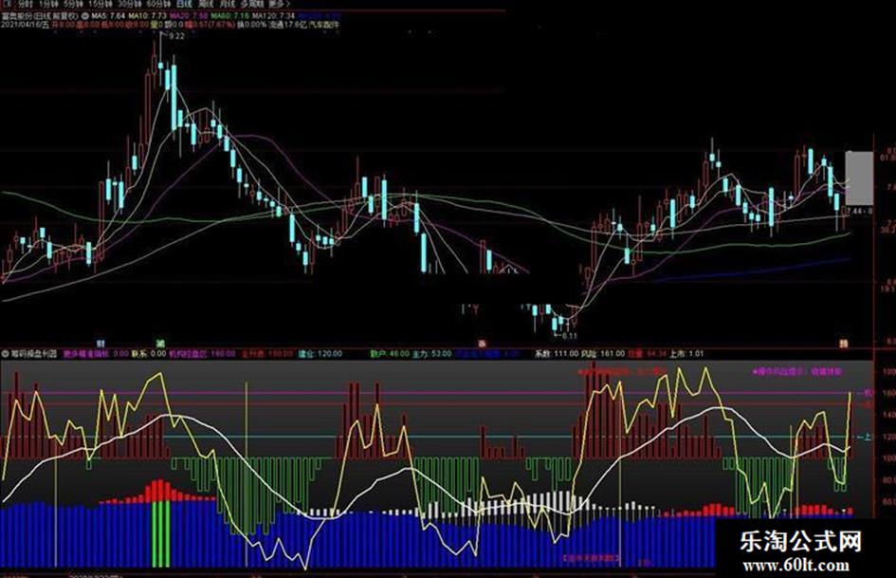The width and height of the screenshot is (896, 578).
Task: Open the 多周期 multi-period view
Action: click(x=253, y=4)
